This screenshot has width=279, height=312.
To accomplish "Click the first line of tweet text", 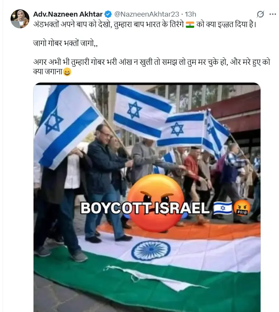I will [145, 25].
